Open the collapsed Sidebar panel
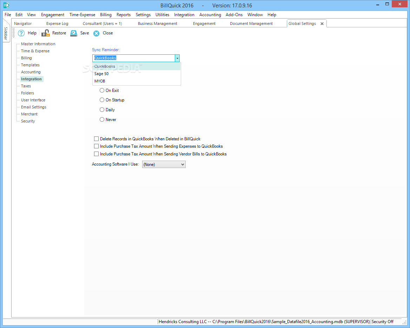 pos(6,33)
